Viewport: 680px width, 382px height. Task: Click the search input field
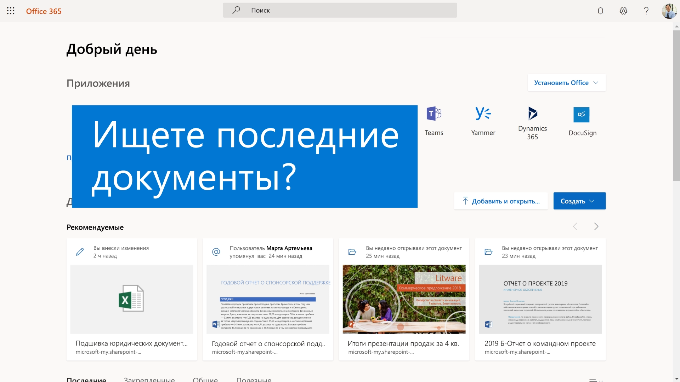(x=340, y=10)
